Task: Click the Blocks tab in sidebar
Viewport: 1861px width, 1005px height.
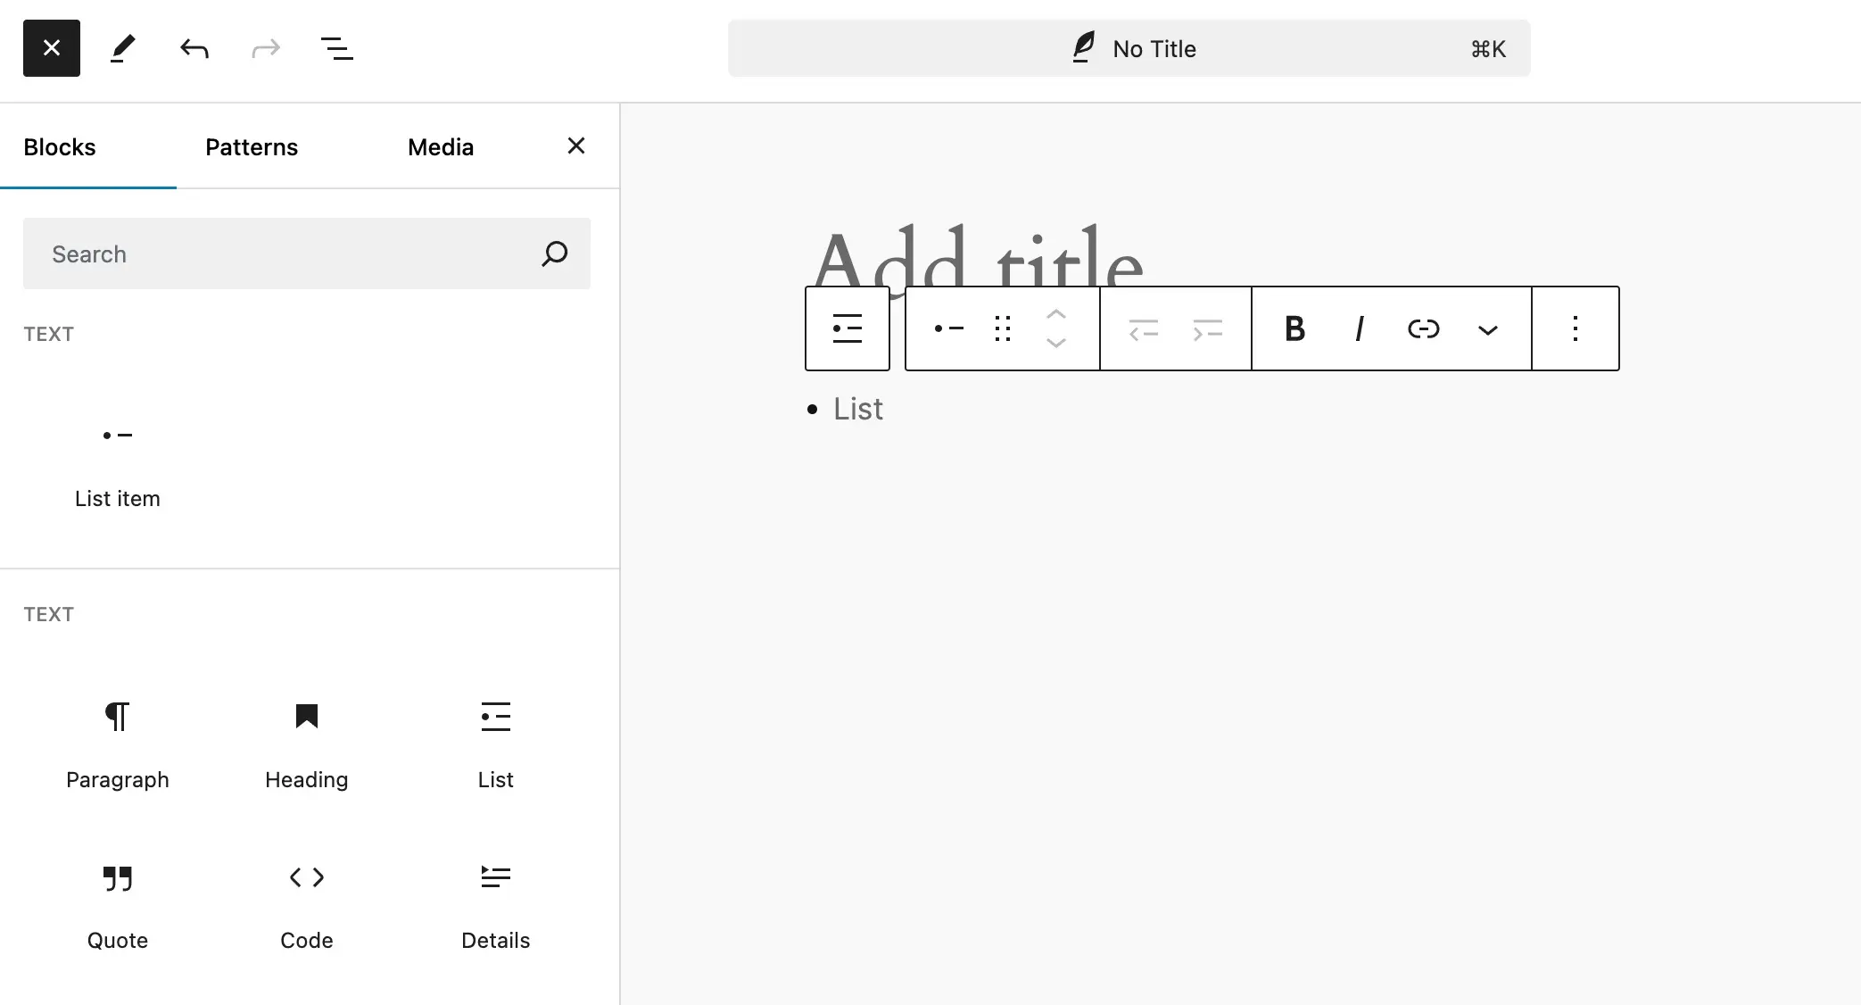Action: [60, 146]
